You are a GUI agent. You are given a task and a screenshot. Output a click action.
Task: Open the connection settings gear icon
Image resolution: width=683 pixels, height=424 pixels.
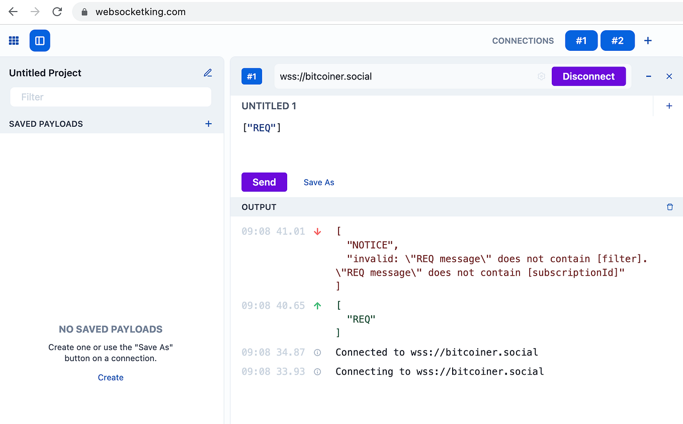(541, 76)
